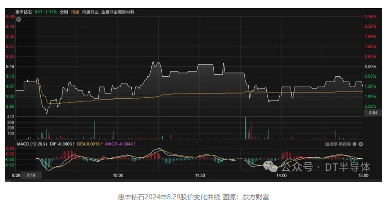Select the 分时 intraday tab

click(x=64, y=12)
